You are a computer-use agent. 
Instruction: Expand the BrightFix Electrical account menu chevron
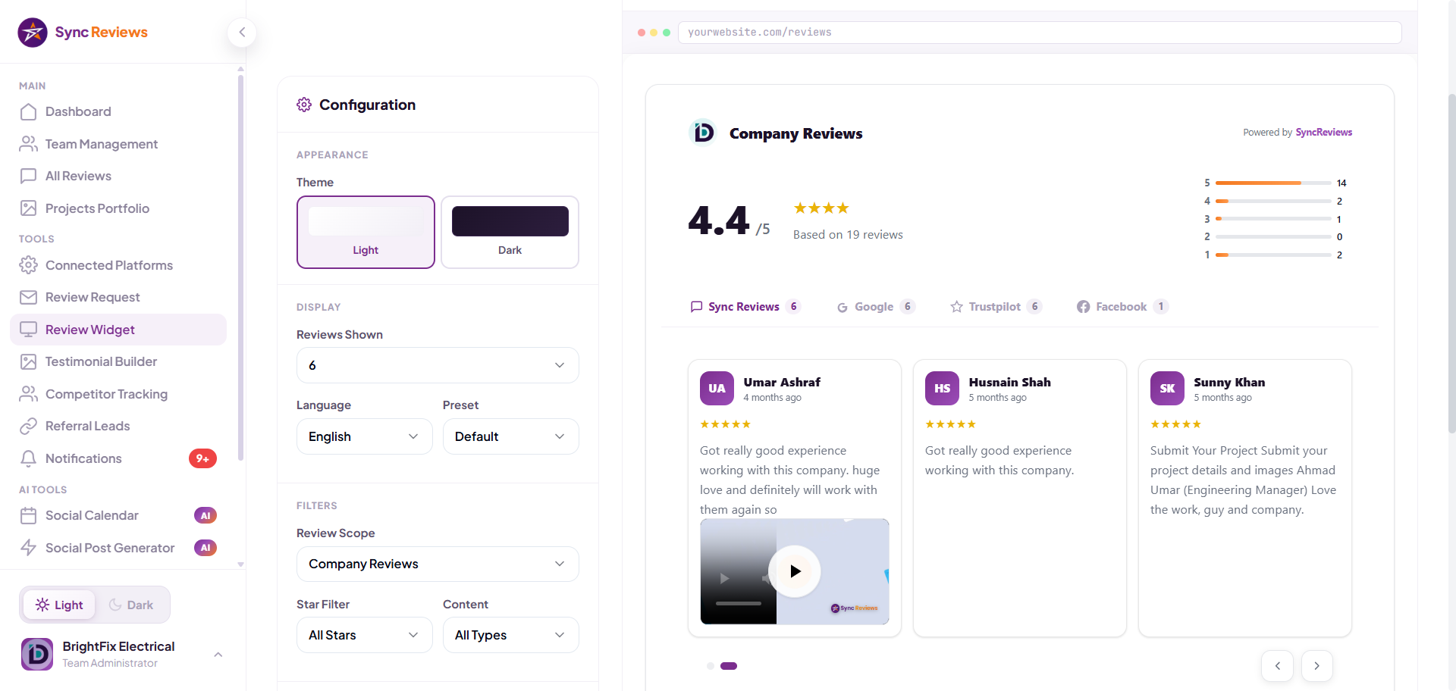[218, 655]
